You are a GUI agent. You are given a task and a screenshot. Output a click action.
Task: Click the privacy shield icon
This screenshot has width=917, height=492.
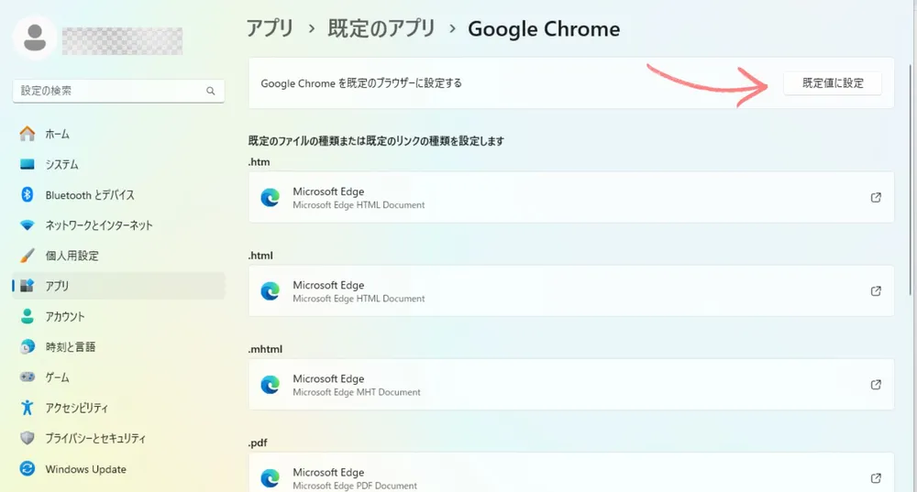click(x=27, y=438)
